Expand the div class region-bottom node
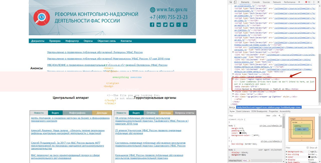This screenshot has width=321, height=163. (x=233, y=79)
